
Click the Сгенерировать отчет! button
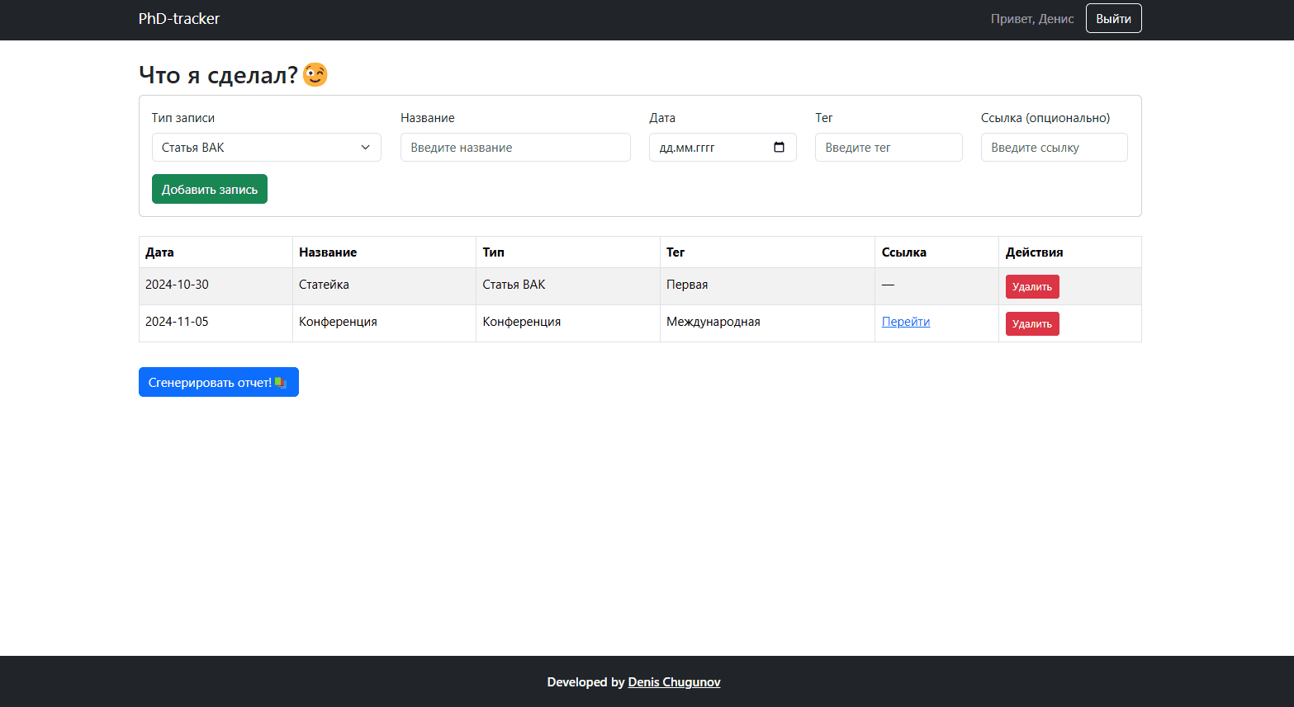218,382
